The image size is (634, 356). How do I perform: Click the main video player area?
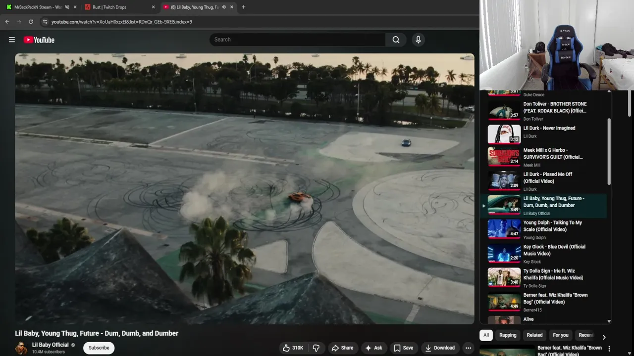point(245,188)
